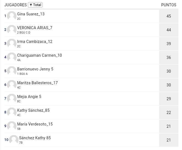
Task: Click VERONICA ARIAS's 44 points cell
Action: pyautogui.click(x=169, y=30)
